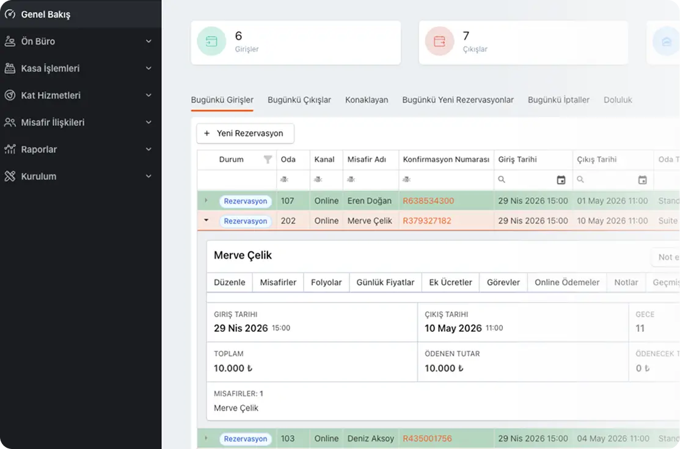Click the green Girişler check-in icon

[211, 41]
